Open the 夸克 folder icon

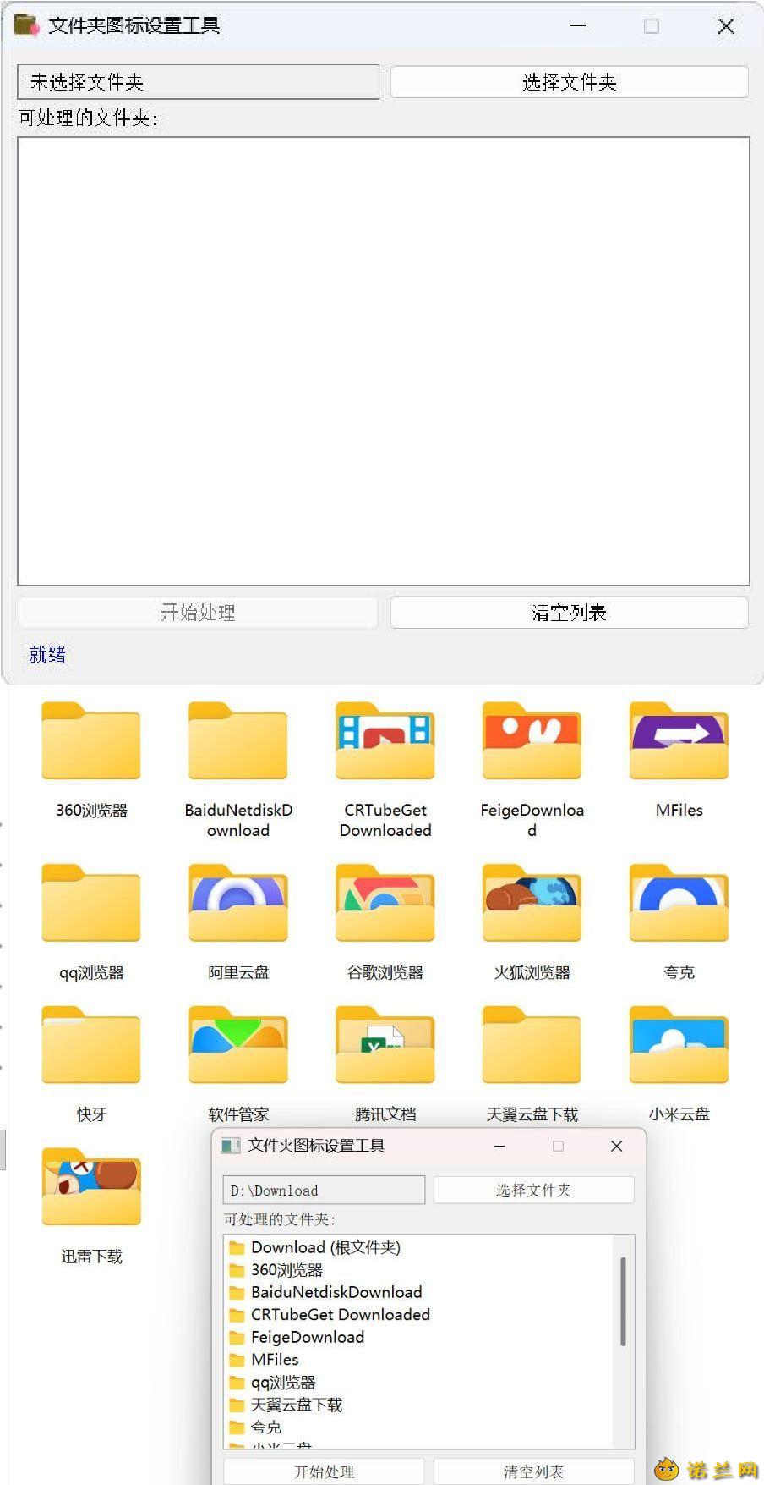(679, 904)
